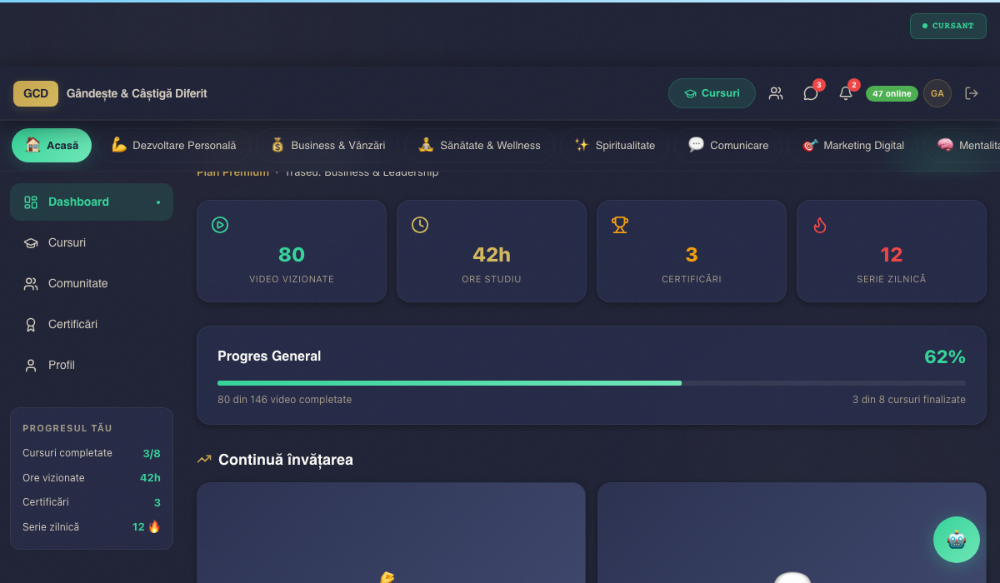
Task: Click Ore vizionate 42h row
Action: click(92, 478)
